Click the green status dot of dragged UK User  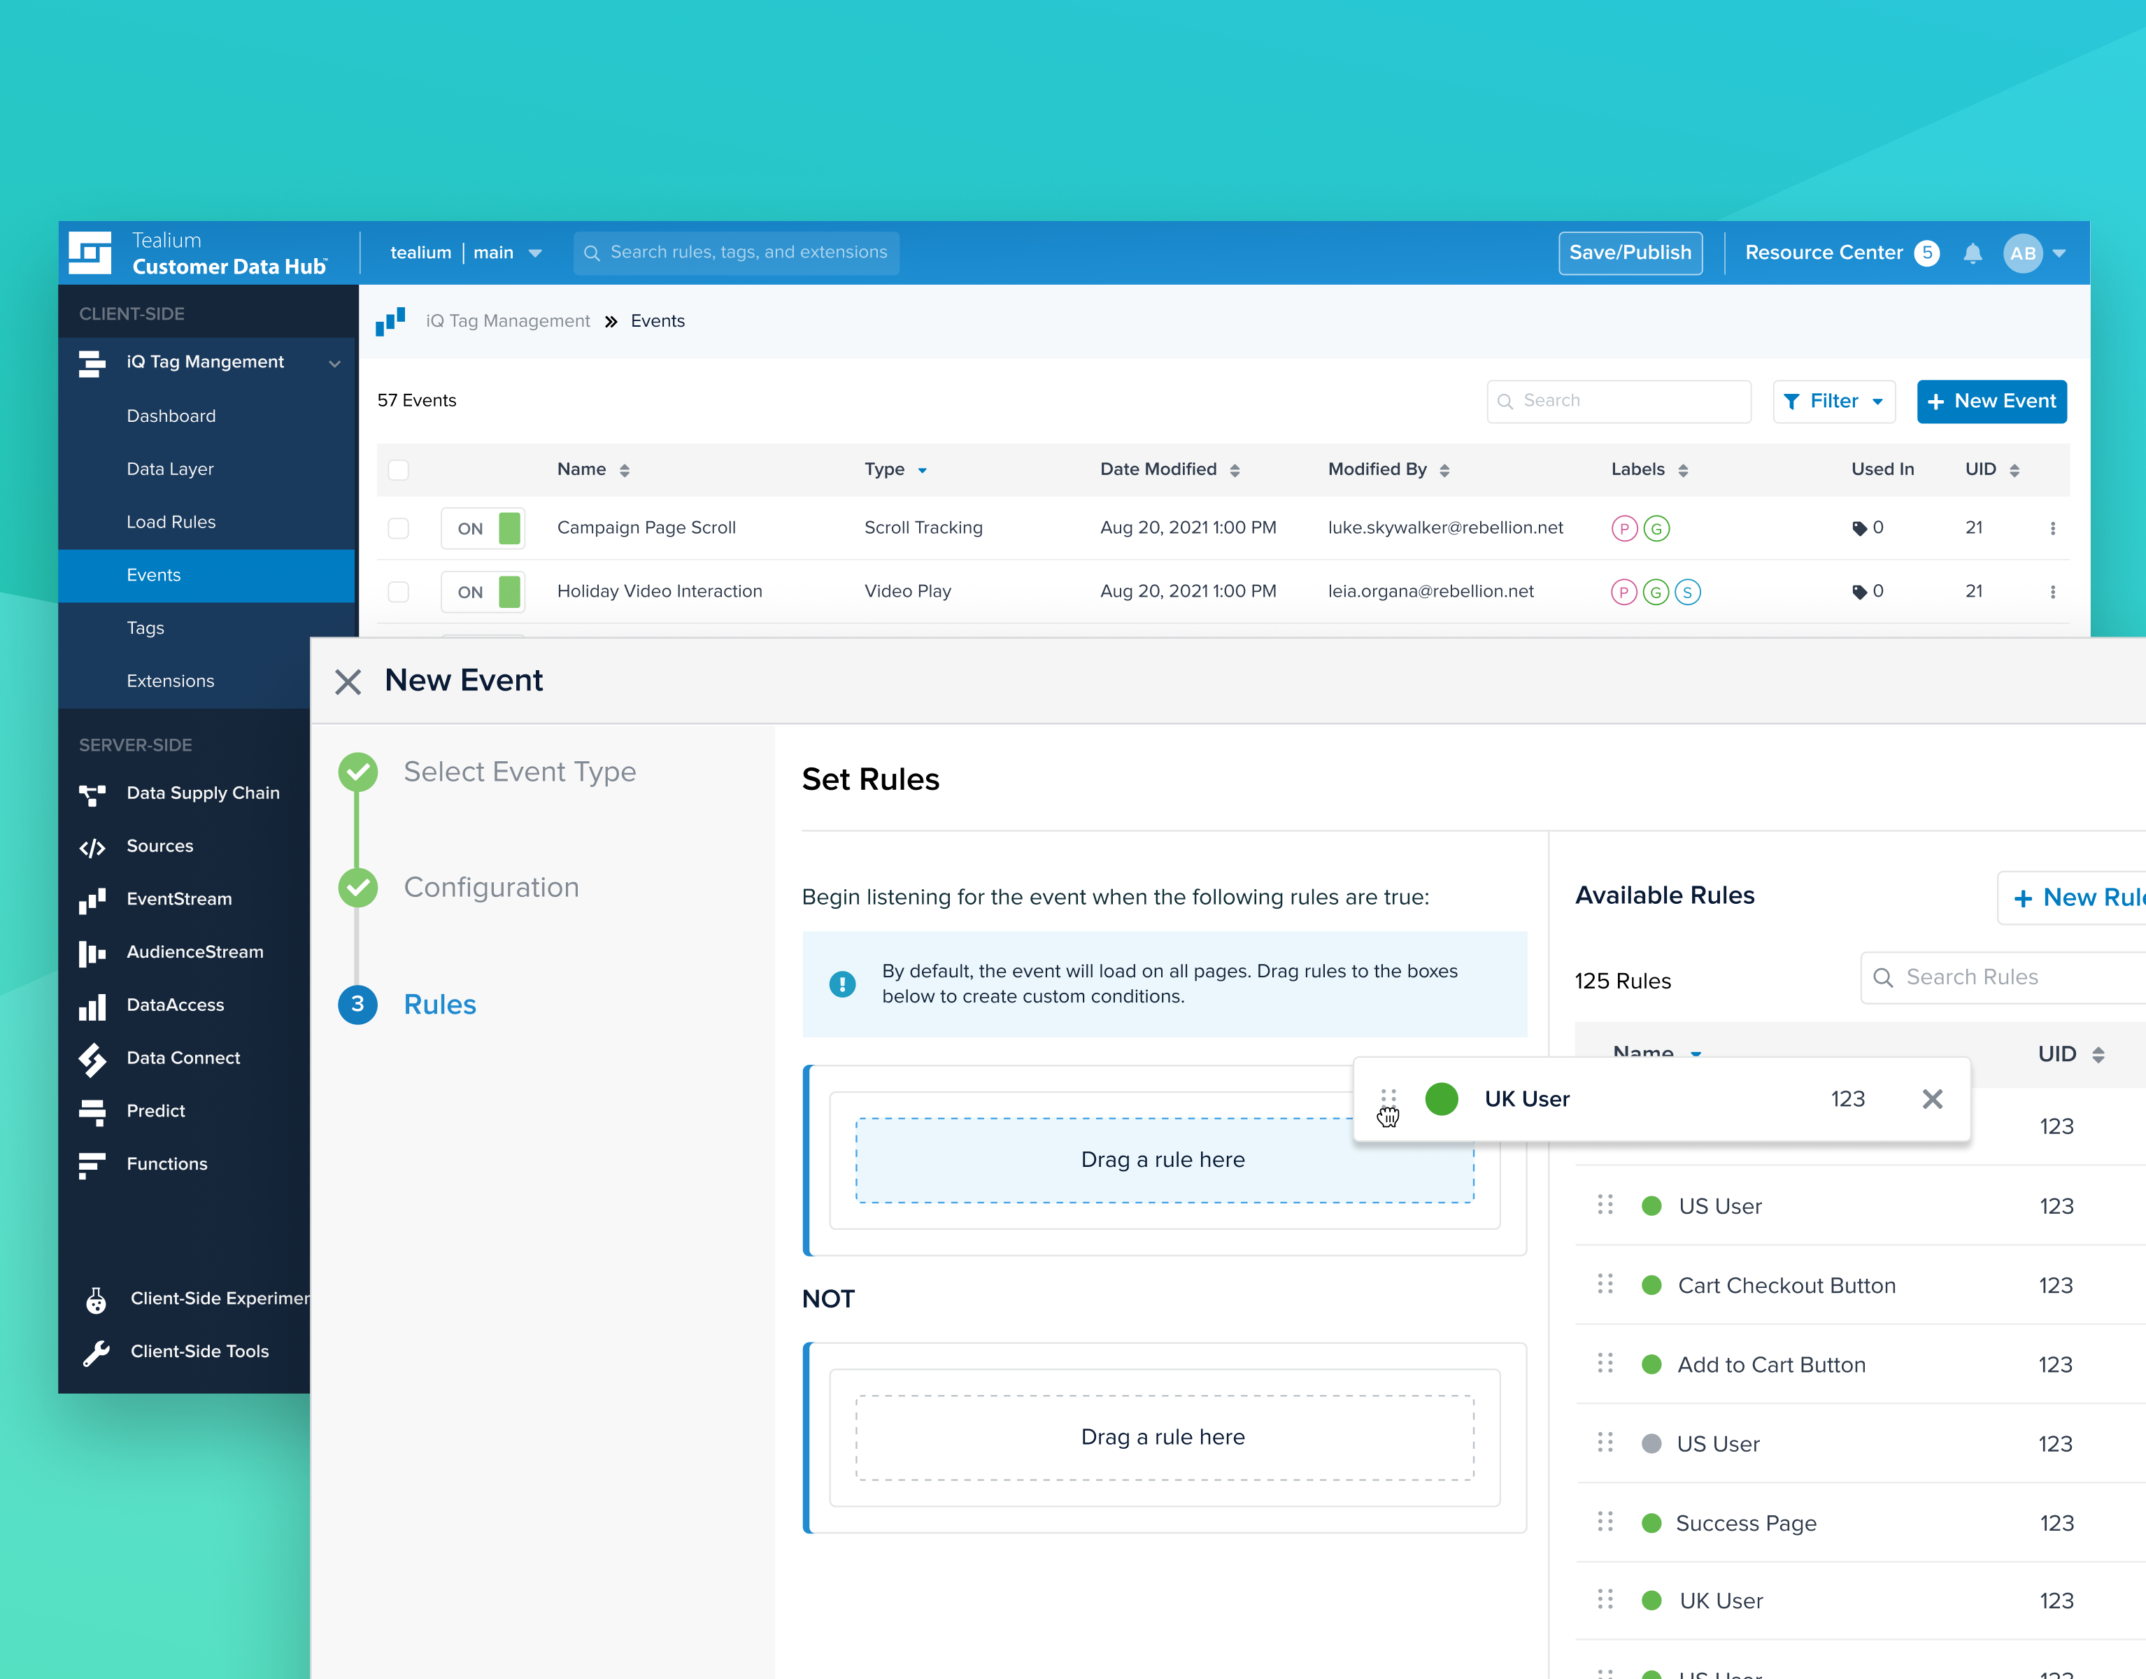pyautogui.click(x=1442, y=1099)
